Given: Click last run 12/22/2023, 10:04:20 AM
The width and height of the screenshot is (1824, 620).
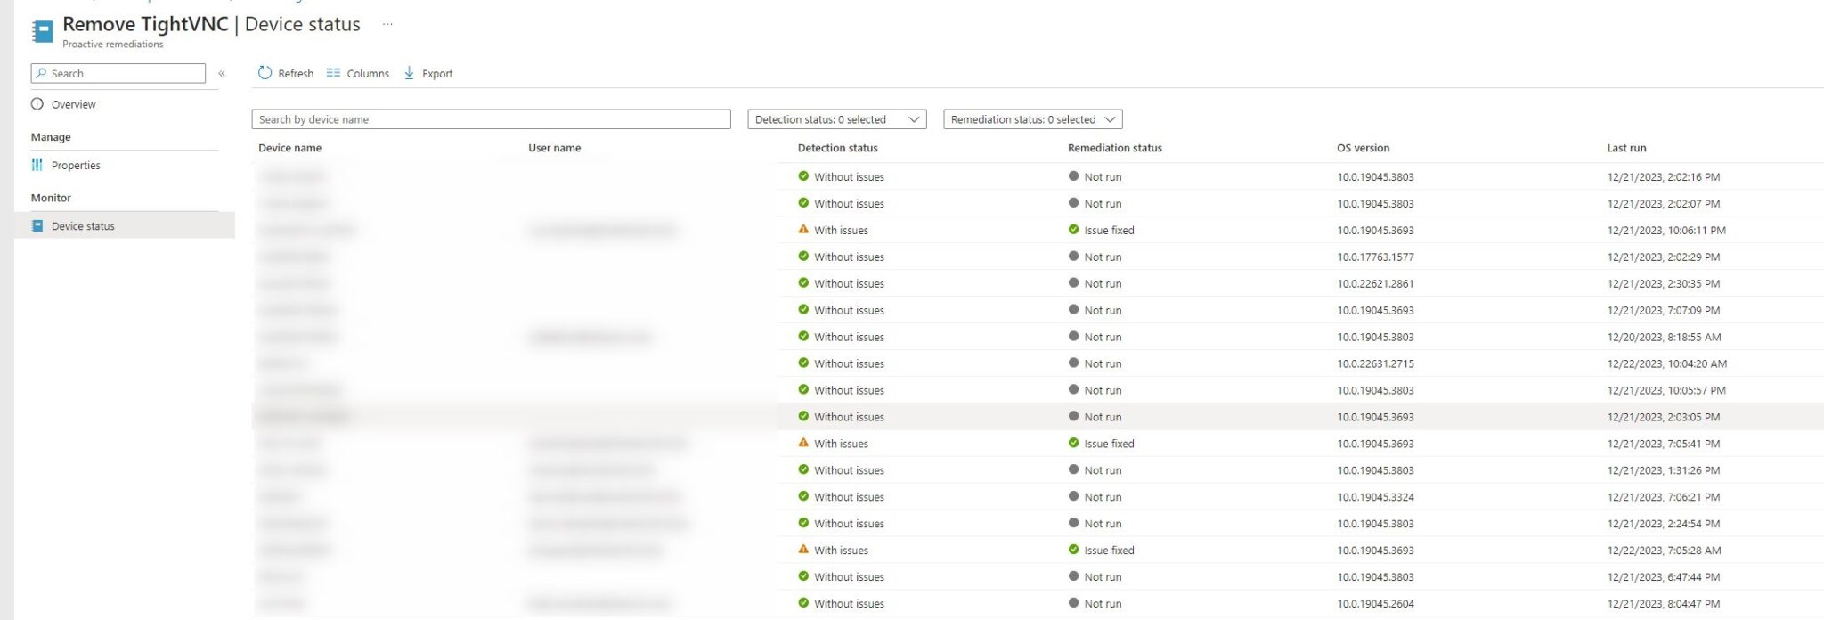Looking at the screenshot, I should pyautogui.click(x=1667, y=363).
